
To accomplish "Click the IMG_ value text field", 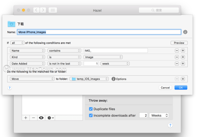I will pos(116,50).
